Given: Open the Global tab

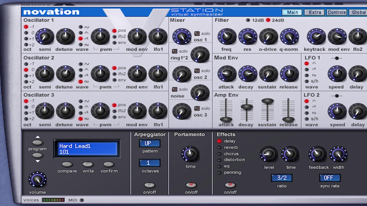Looking at the screenshot, I should [x=358, y=12].
